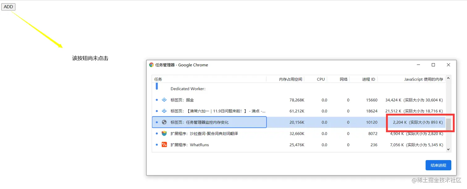Screen dimensions: 467x189
Task: Click the task list scrollbar thumb
Action: coord(448,124)
